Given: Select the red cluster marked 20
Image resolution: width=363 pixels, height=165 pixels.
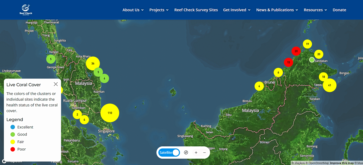Looking at the screenshot, I should coord(296,51).
